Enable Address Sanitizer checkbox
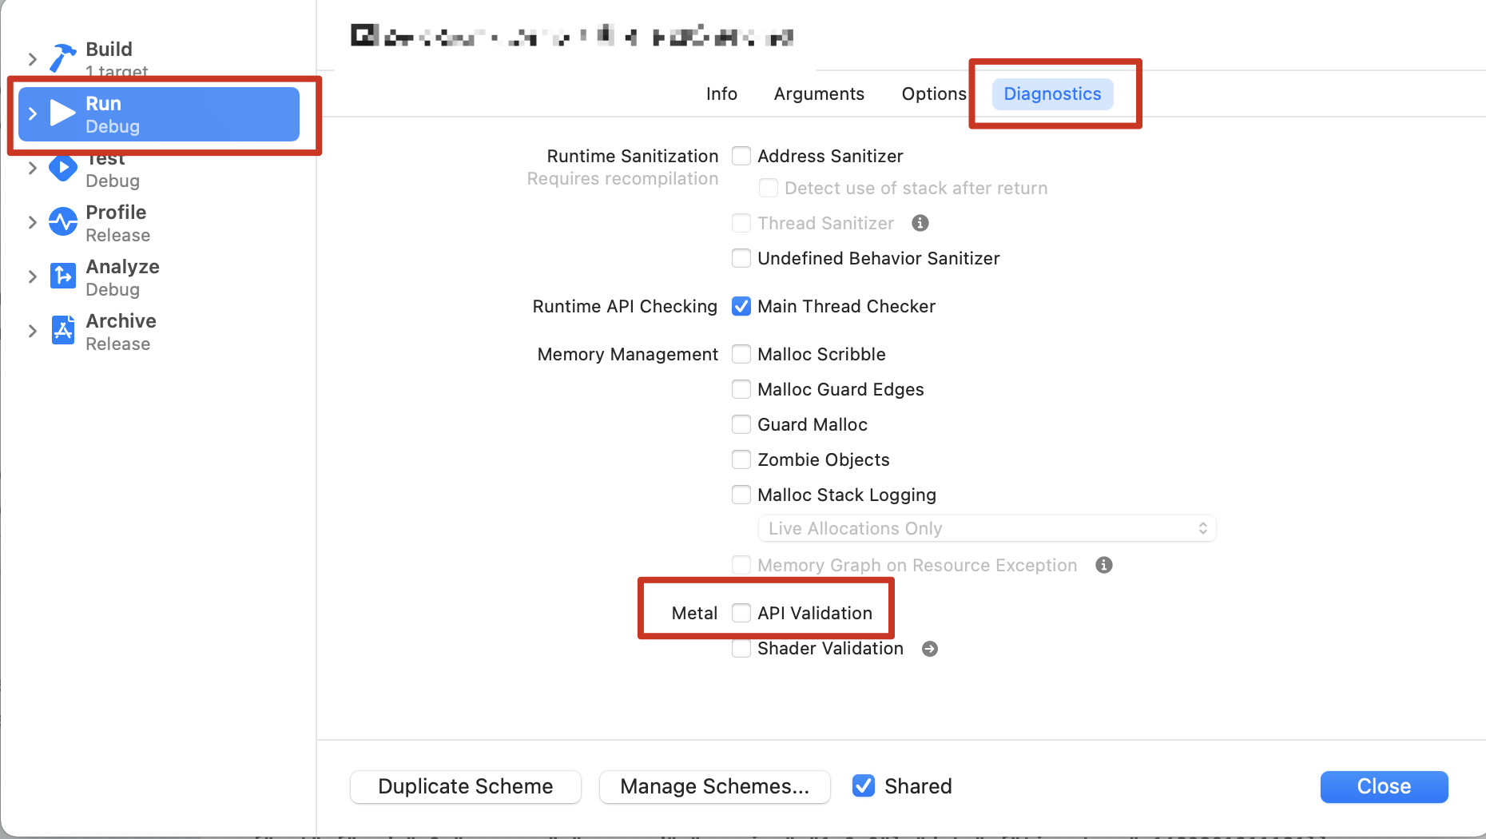Viewport: 1486px width, 839px height. [x=741, y=156]
